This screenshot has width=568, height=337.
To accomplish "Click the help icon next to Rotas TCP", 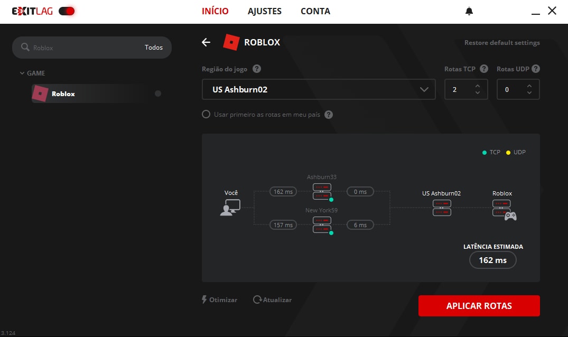I will 483,69.
